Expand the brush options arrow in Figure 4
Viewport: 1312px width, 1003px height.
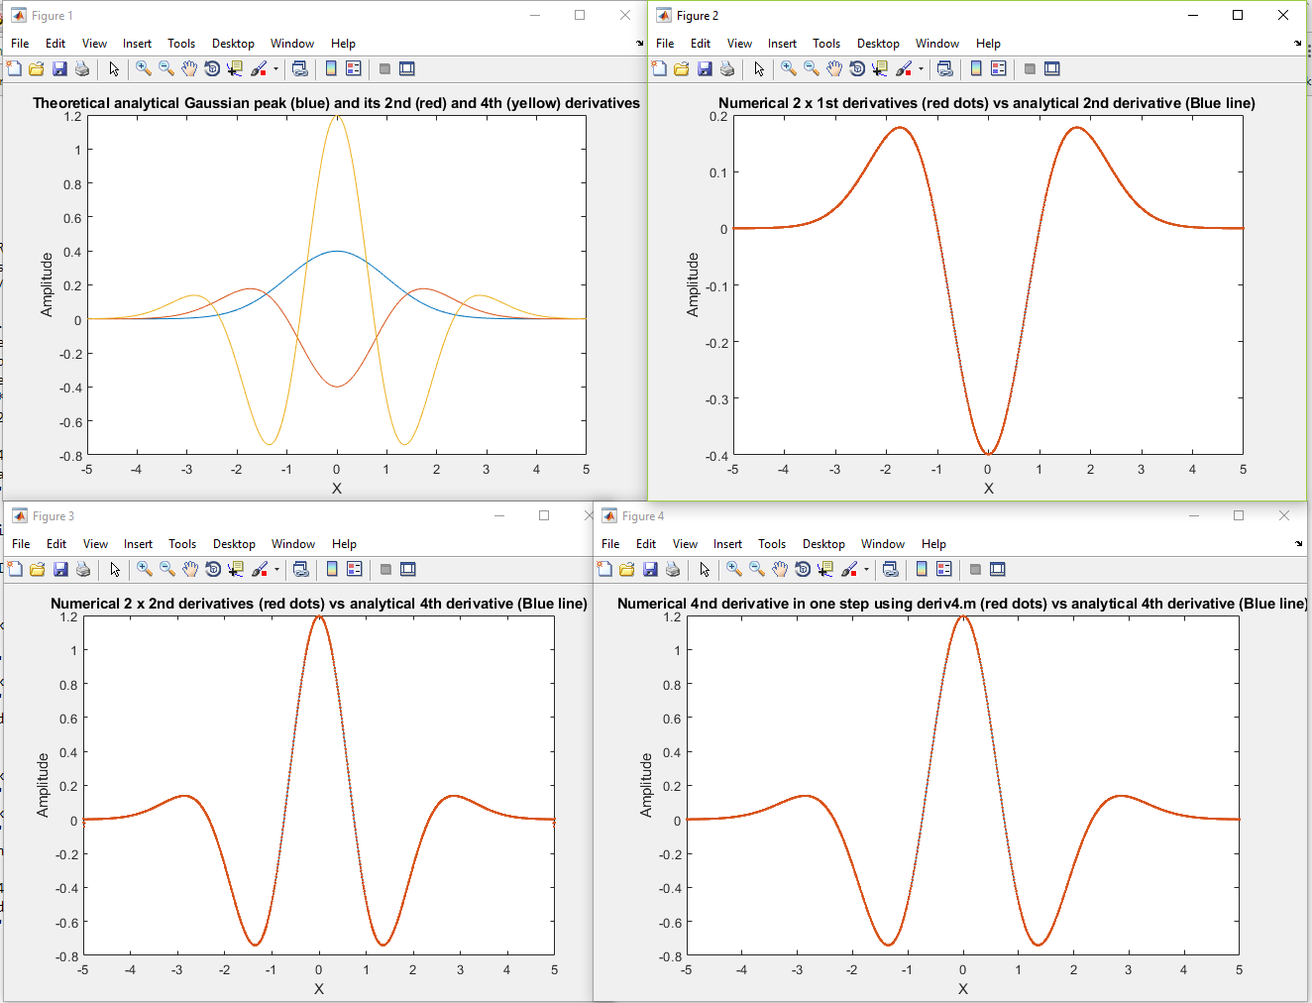click(x=866, y=569)
